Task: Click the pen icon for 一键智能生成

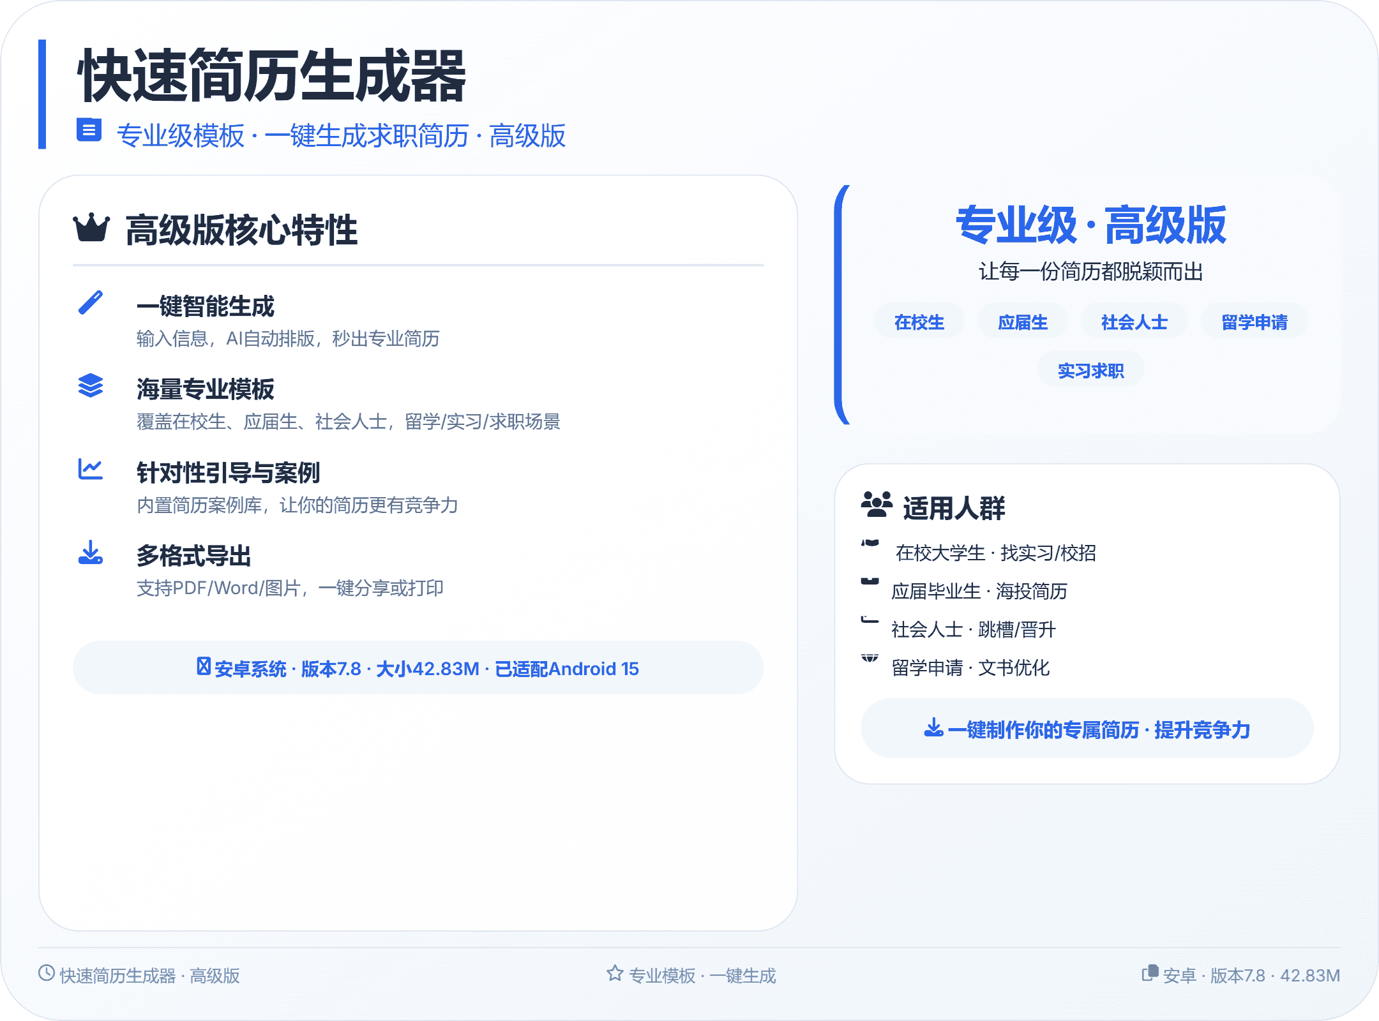Action: 91,302
